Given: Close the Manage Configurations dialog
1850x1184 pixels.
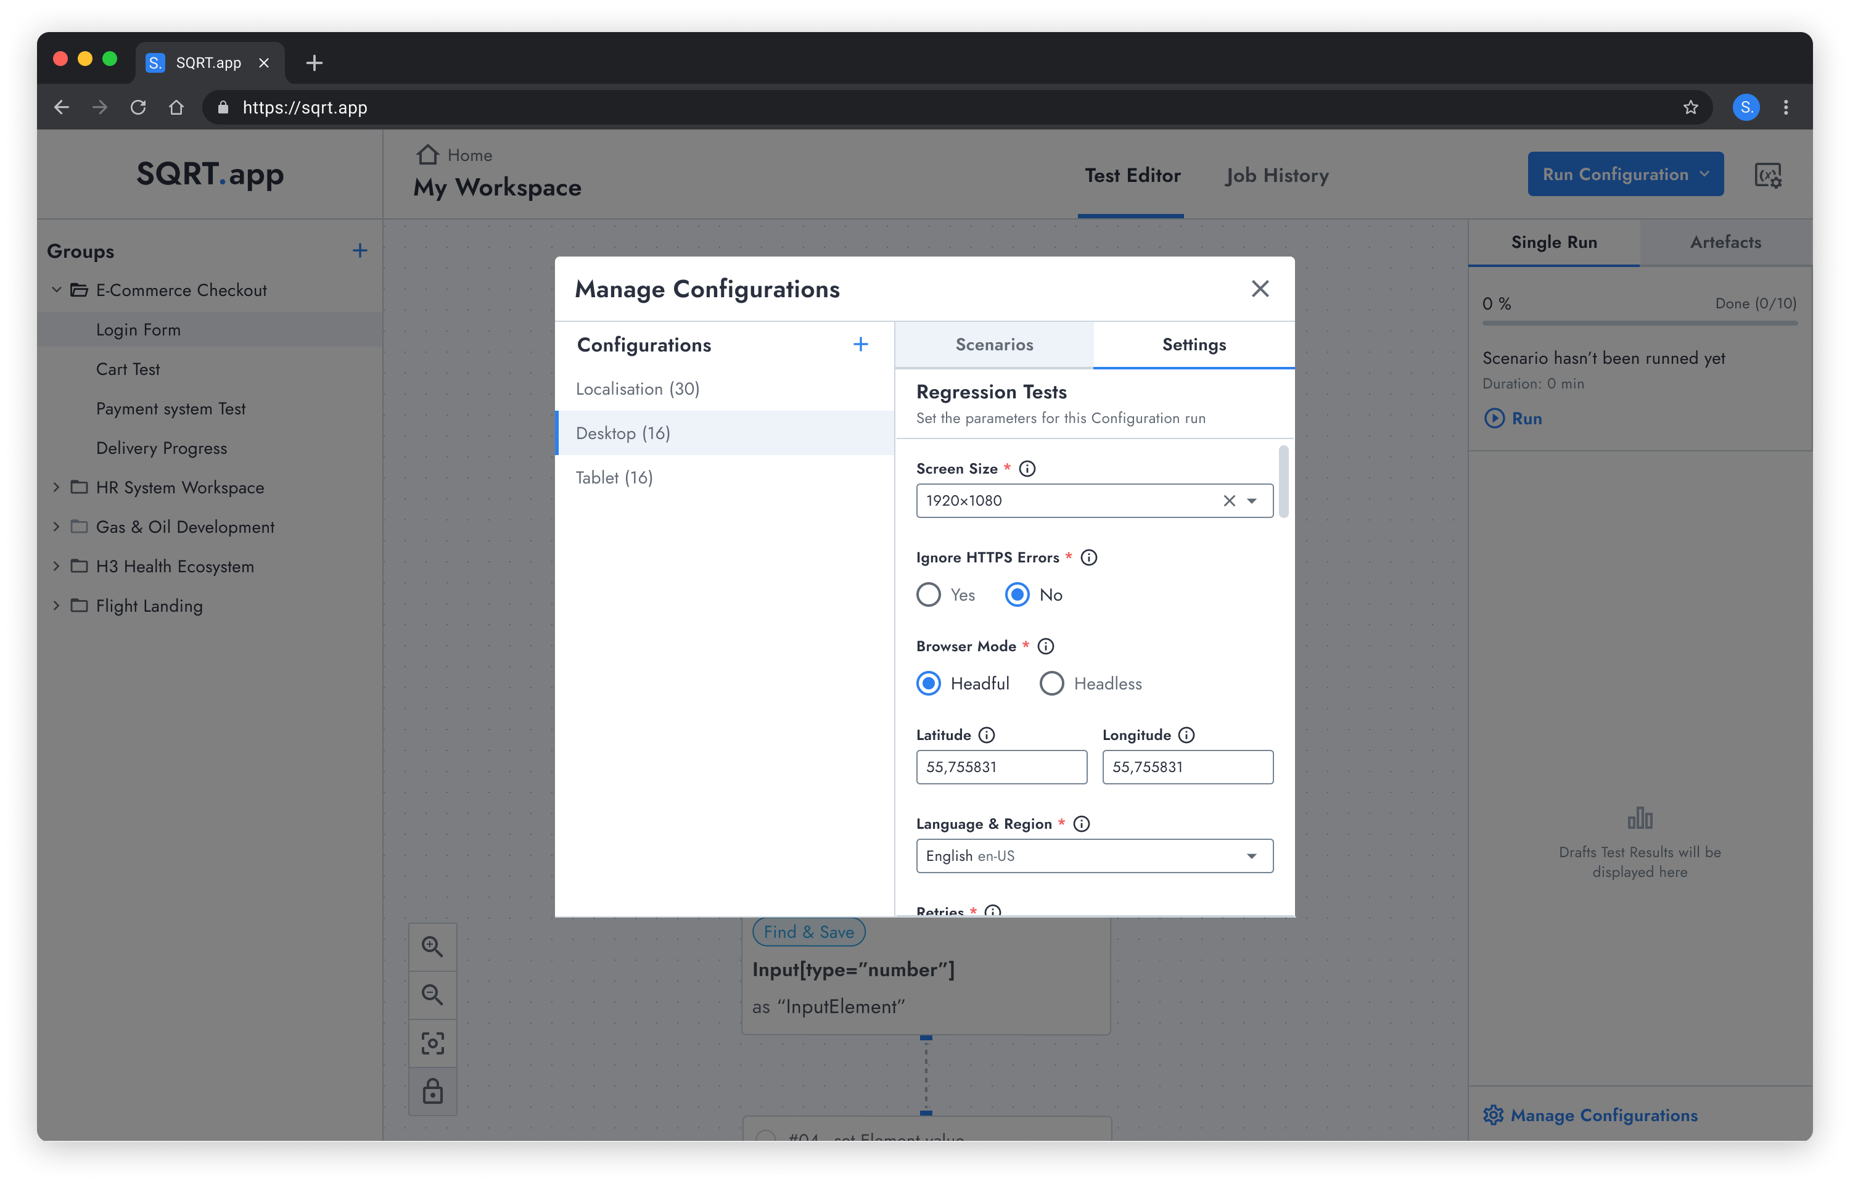Looking at the screenshot, I should 1260,289.
